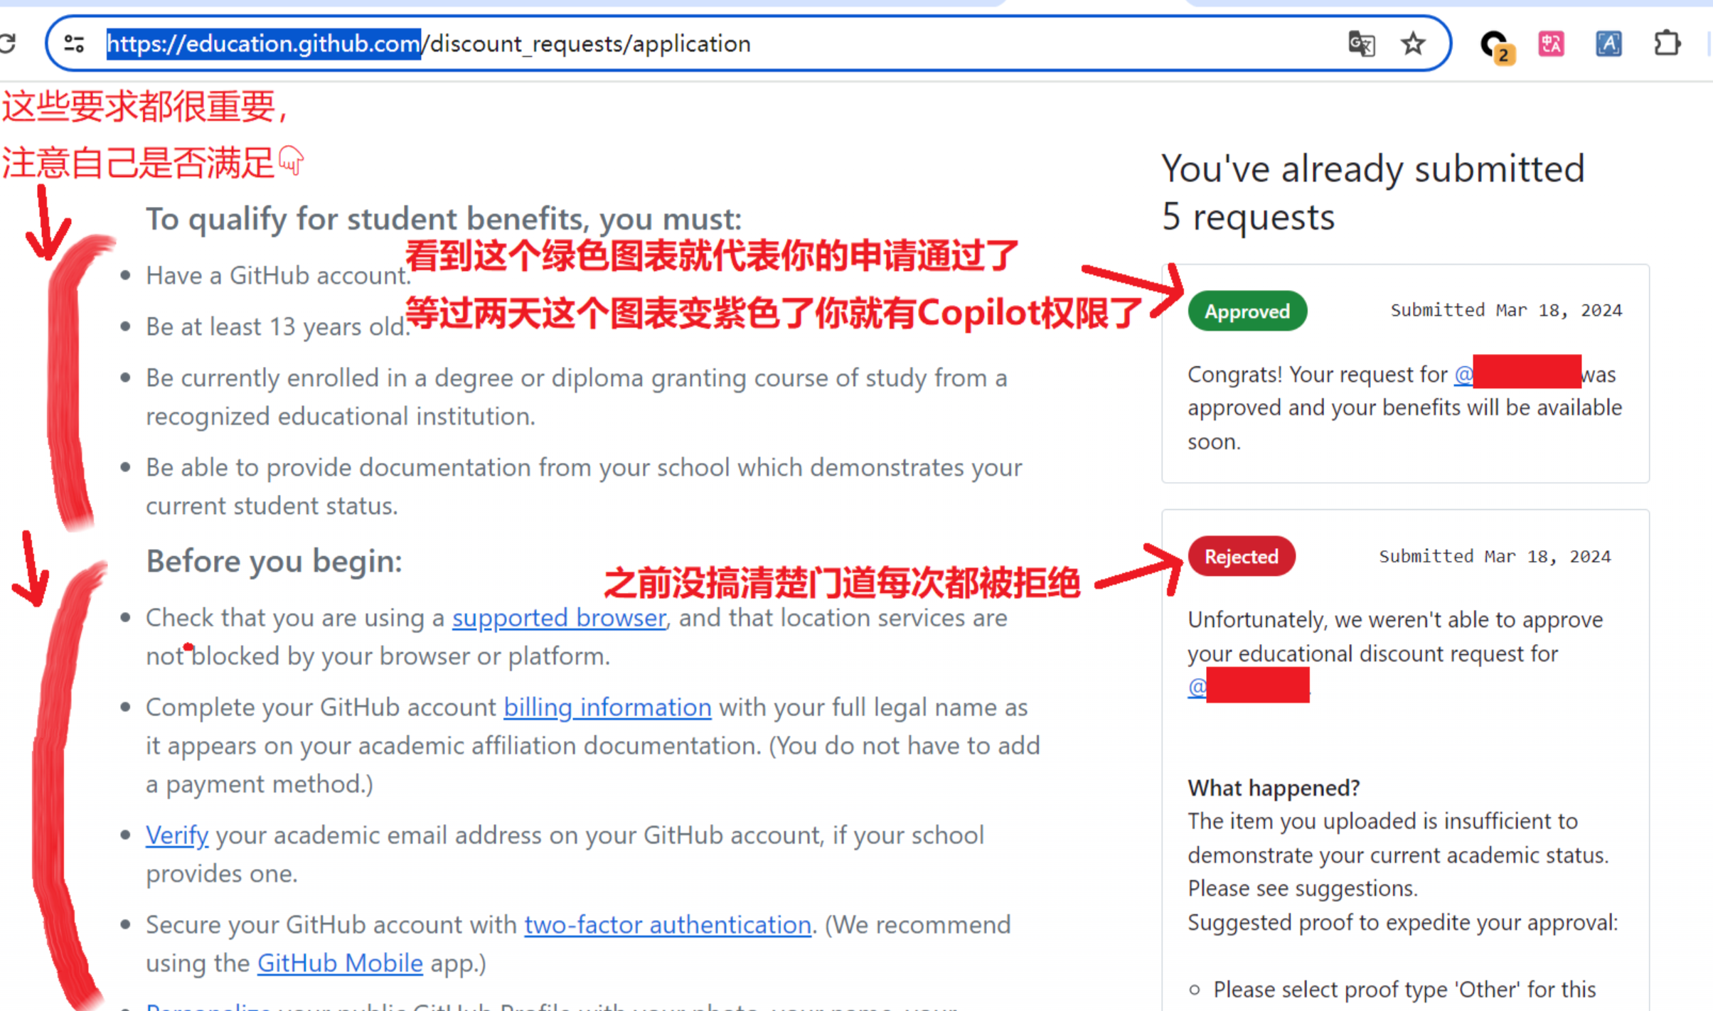Click the username link in the rejected request
Image resolution: width=1713 pixels, height=1011 pixels.
[x=1249, y=686]
